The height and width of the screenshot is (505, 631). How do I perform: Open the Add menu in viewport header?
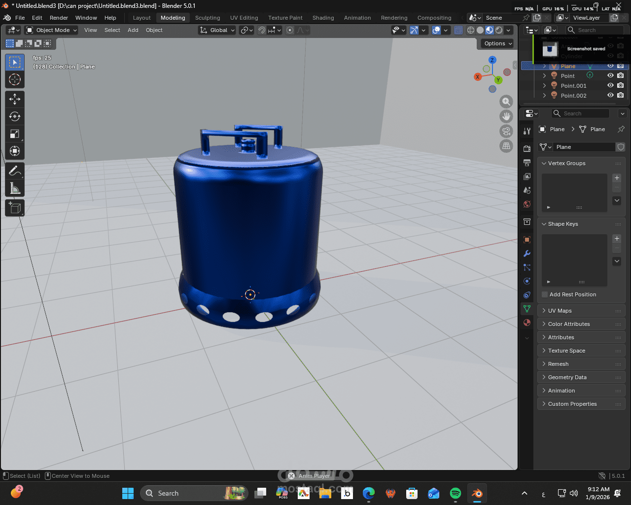pos(133,30)
